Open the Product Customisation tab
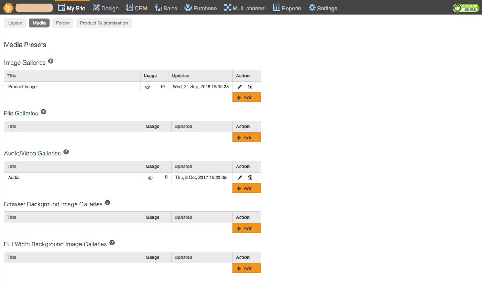The width and height of the screenshot is (482, 289). click(104, 23)
